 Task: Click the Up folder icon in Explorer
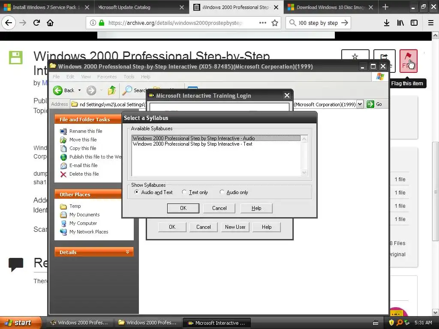[x=112, y=90]
